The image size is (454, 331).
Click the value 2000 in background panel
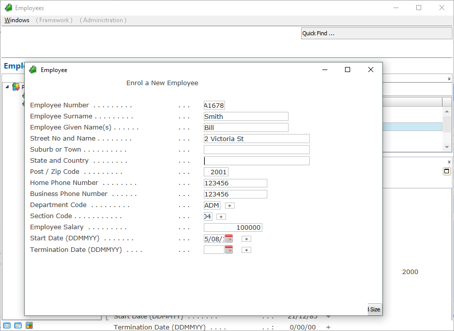coord(410,272)
